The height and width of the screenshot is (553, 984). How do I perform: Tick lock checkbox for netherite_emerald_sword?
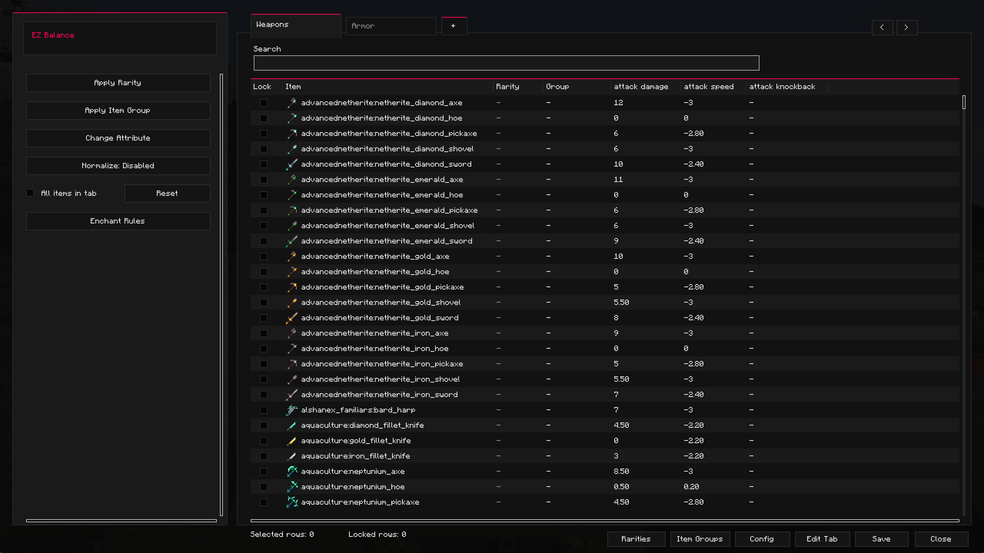(263, 241)
